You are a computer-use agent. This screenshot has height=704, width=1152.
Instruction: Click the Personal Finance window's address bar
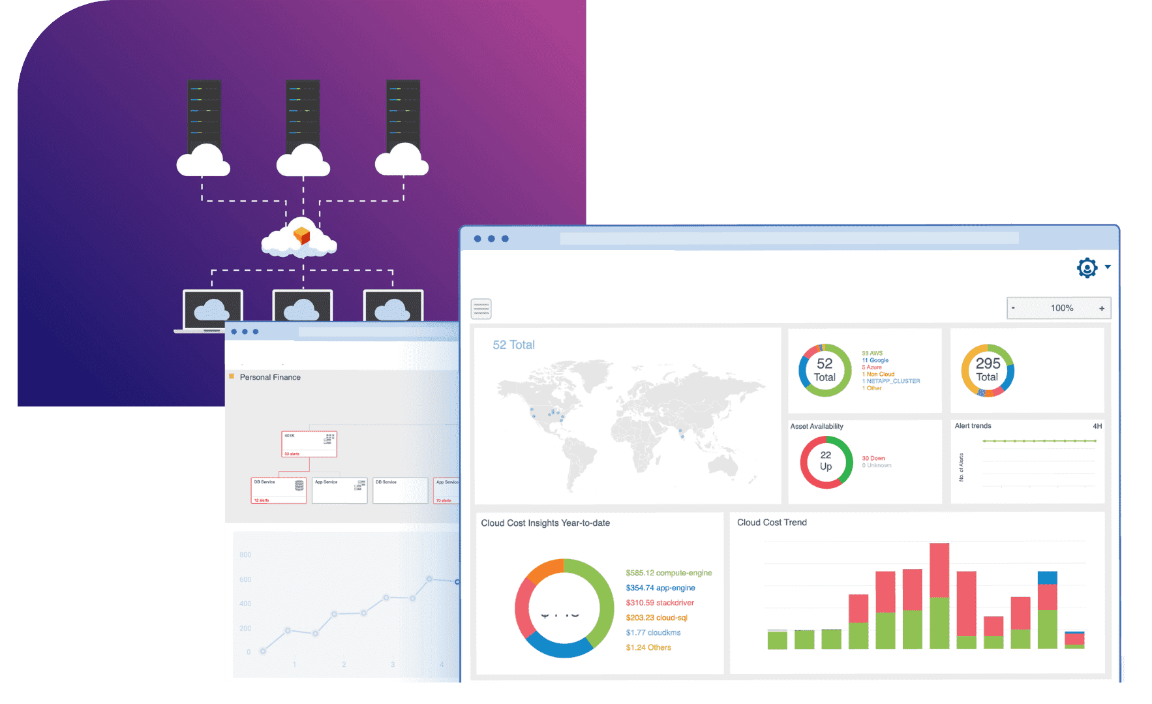[x=378, y=331]
